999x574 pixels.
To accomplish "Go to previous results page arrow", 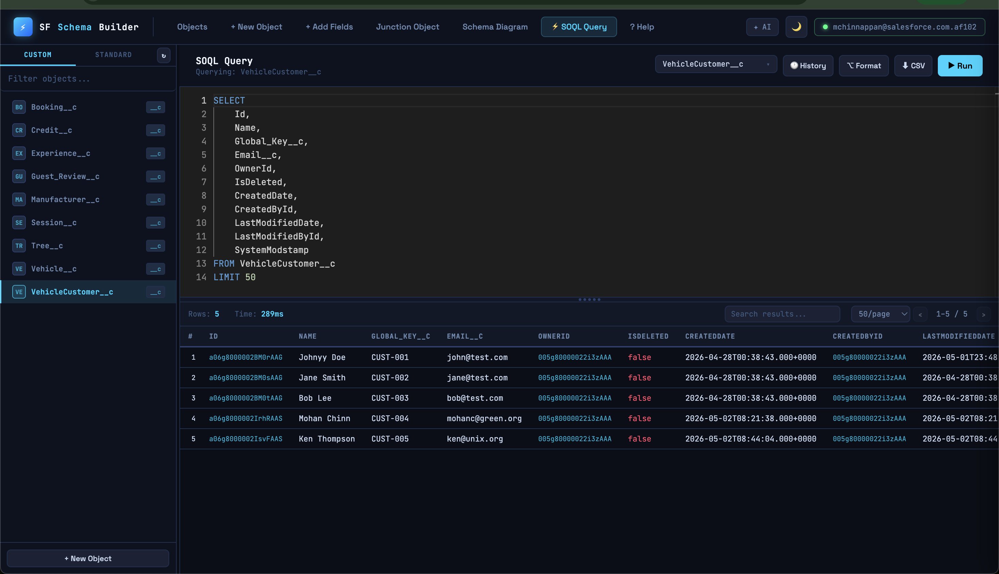I will (920, 315).
